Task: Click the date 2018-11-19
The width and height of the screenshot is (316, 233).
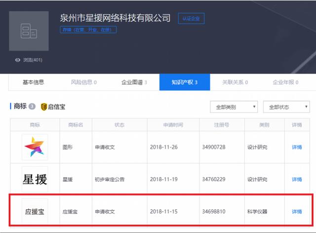Action: (x=164, y=179)
